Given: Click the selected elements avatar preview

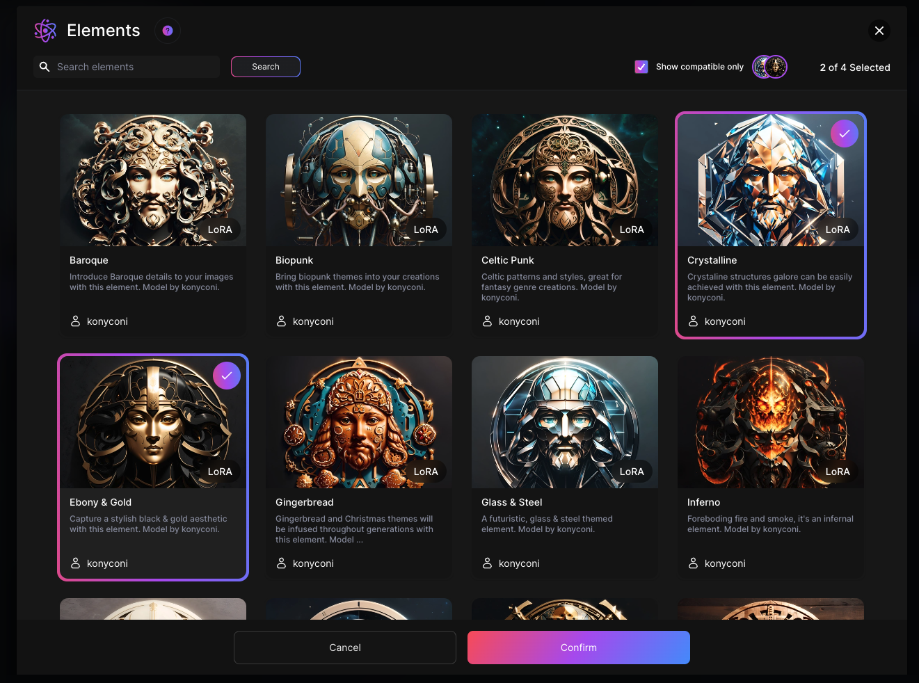Looking at the screenshot, I should (x=770, y=67).
